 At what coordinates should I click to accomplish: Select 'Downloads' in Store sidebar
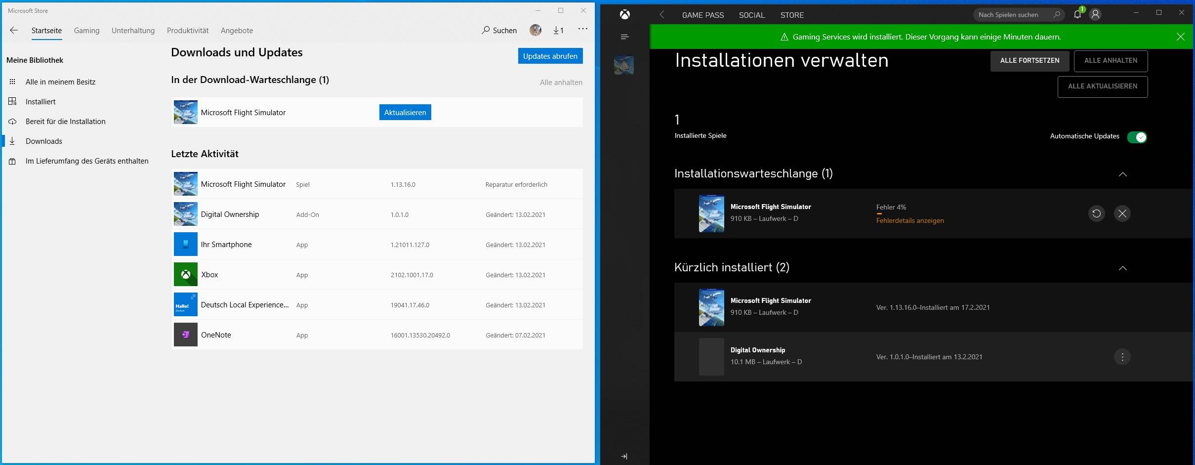pos(44,141)
